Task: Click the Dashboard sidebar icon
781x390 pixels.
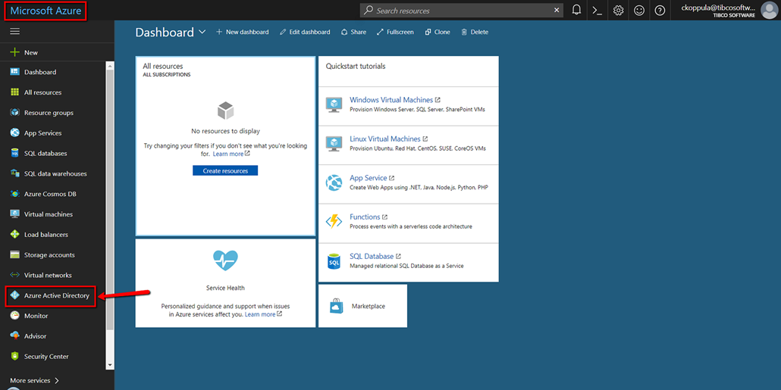Action: tap(15, 72)
